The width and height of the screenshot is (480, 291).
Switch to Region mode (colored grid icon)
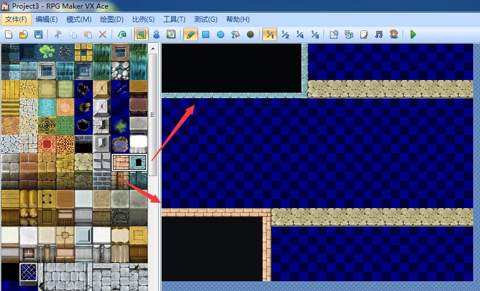[x=171, y=34]
